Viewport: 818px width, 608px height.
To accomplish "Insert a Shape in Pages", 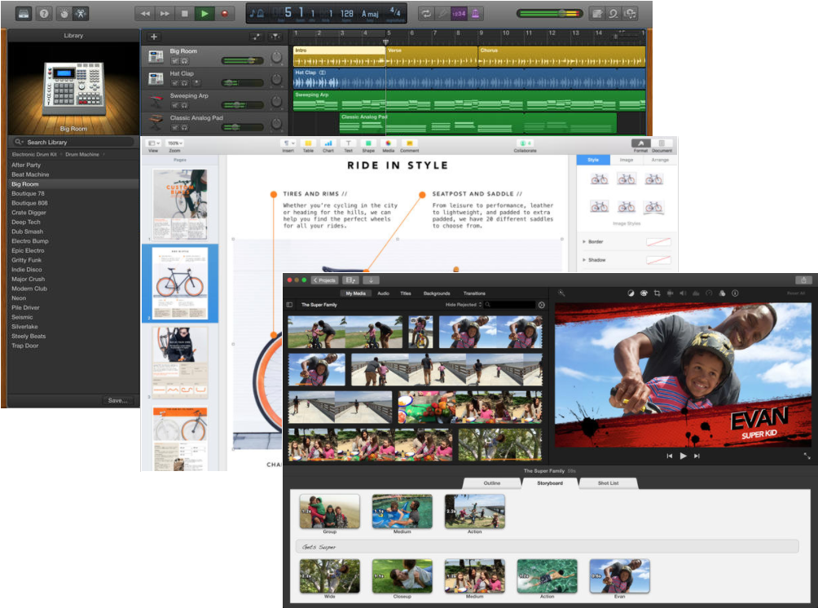I will pos(367,145).
